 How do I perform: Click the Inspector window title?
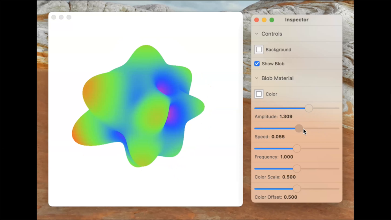pyautogui.click(x=297, y=20)
